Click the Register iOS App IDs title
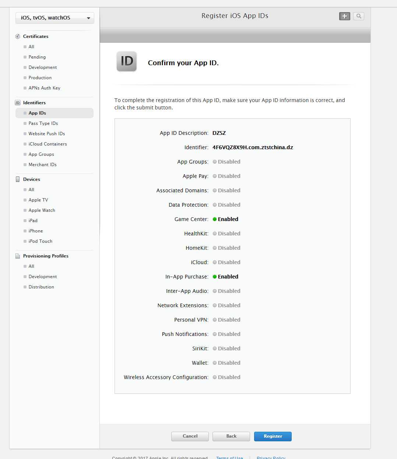 click(x=235, y=16)
